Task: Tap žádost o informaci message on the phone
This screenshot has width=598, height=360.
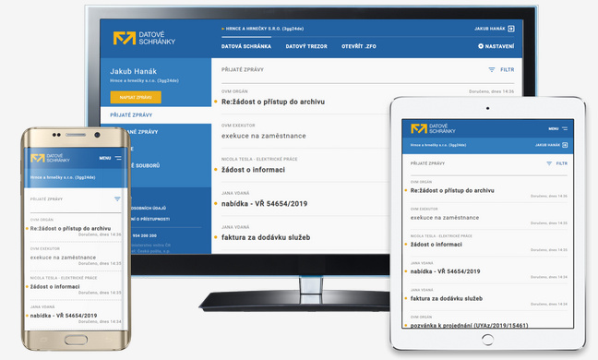Action: (55, 286)
